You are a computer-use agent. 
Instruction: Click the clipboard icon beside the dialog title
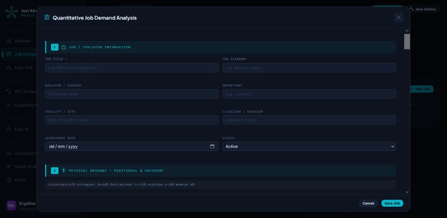coord(47,17)
